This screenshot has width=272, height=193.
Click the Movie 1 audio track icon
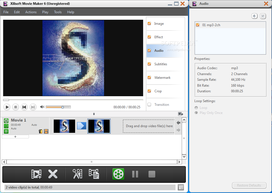(x=41, y=131)
